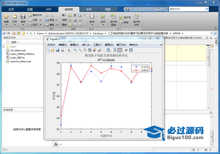
Task: Activate the Rotate 3D tool
Action: tap(90, 50)
